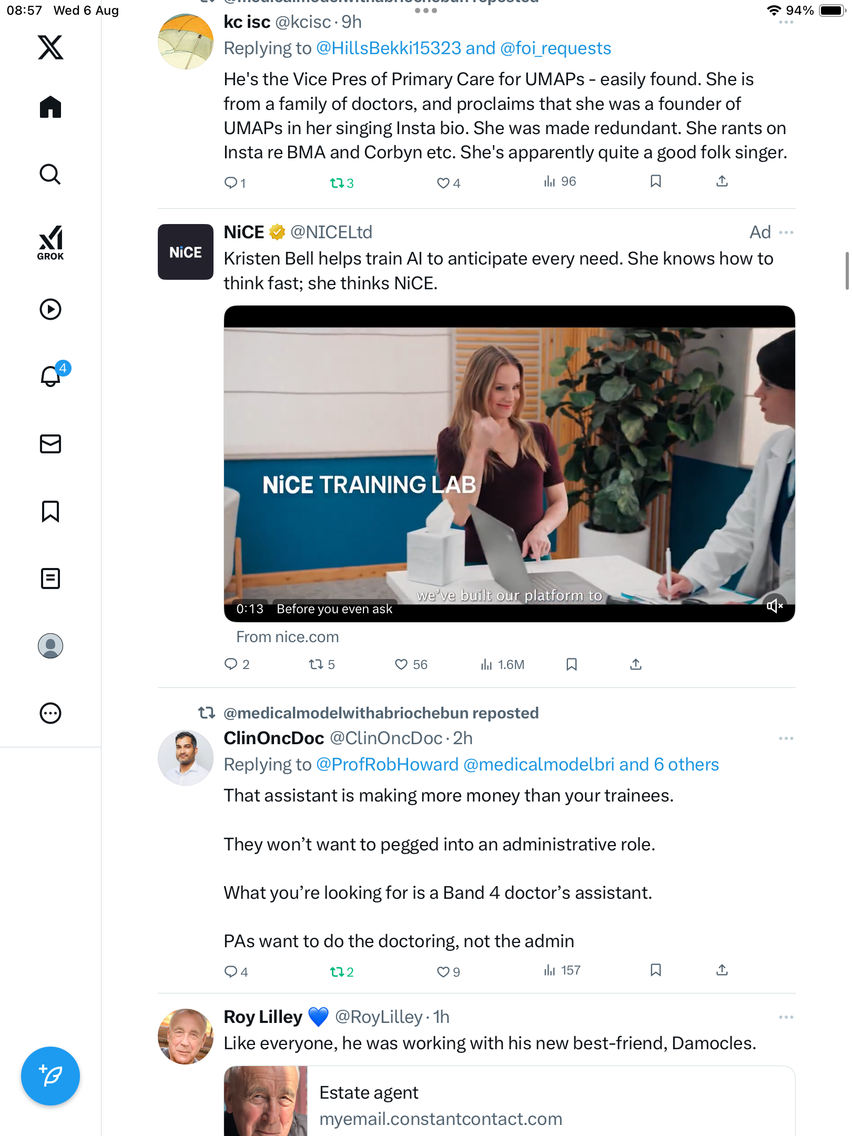852x1136 pixels.
Task: Open more options on ClinOncDoc post
Action: 786,738
